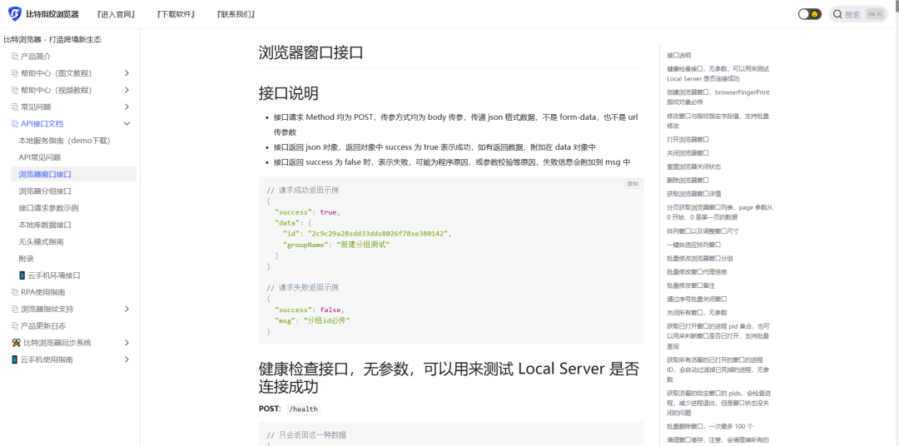899x446 pixels.
Task: Click the API接口文档 page icon
Action: point(15,124)
